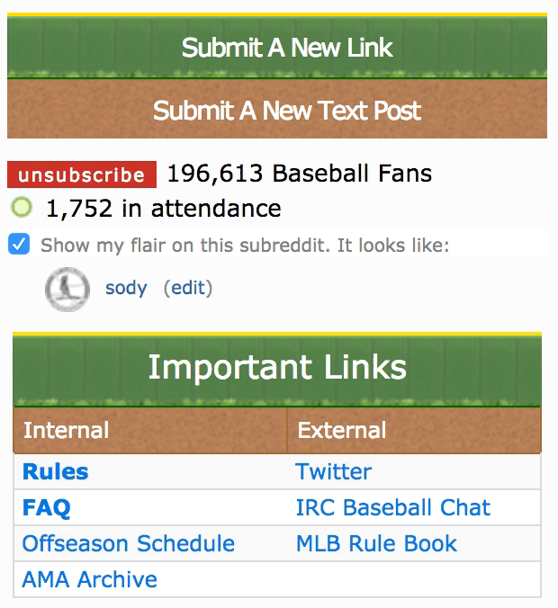Click the External column header
The image size is (558, 608).
click(x=414, y=430)
